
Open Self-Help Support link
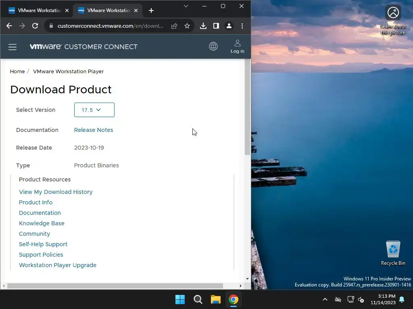coord(43,244)
